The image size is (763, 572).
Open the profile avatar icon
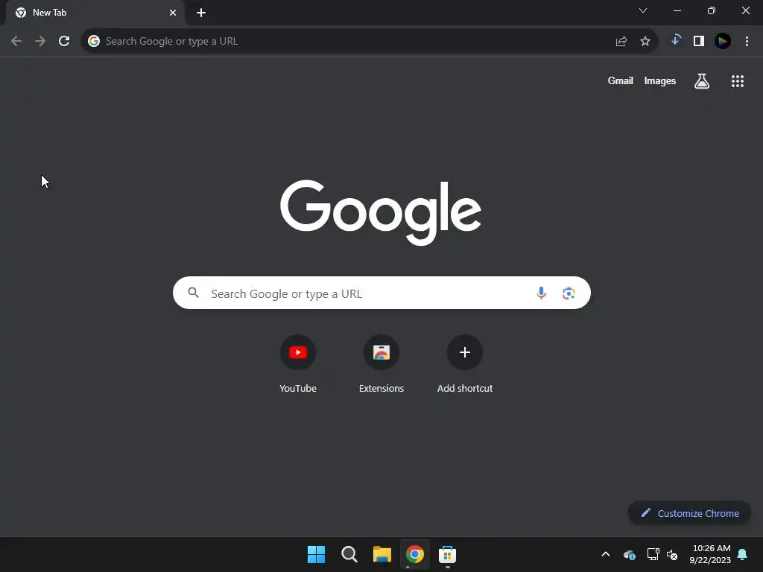click(x=723, y=42)
